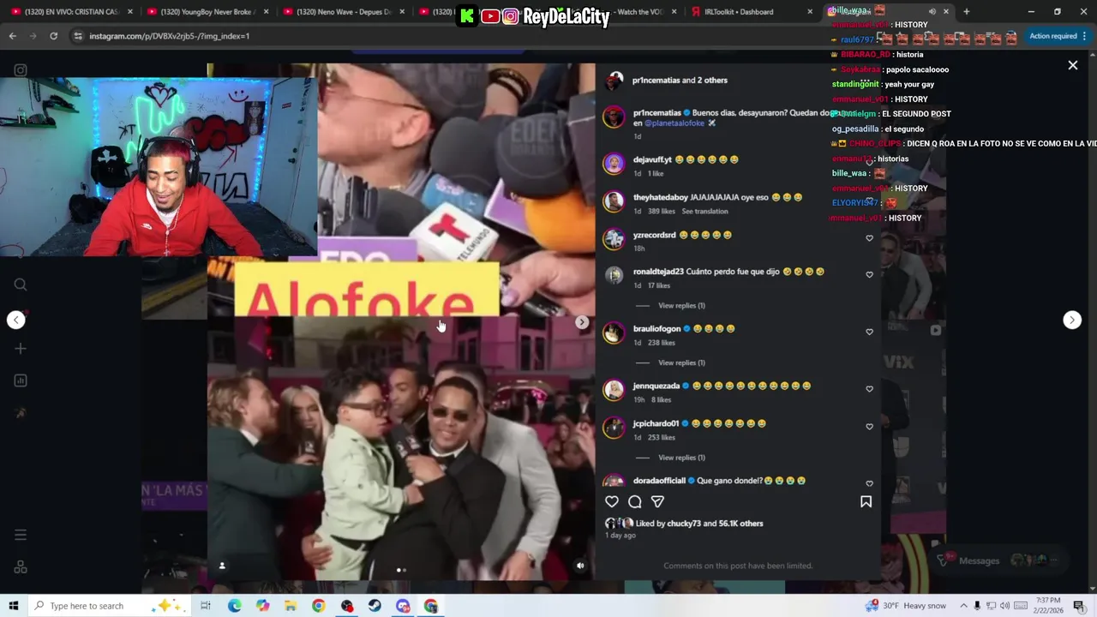Open the dashboard chart icon in sidebar
This screenshot has width=1097, height=617.
(21, 380)
